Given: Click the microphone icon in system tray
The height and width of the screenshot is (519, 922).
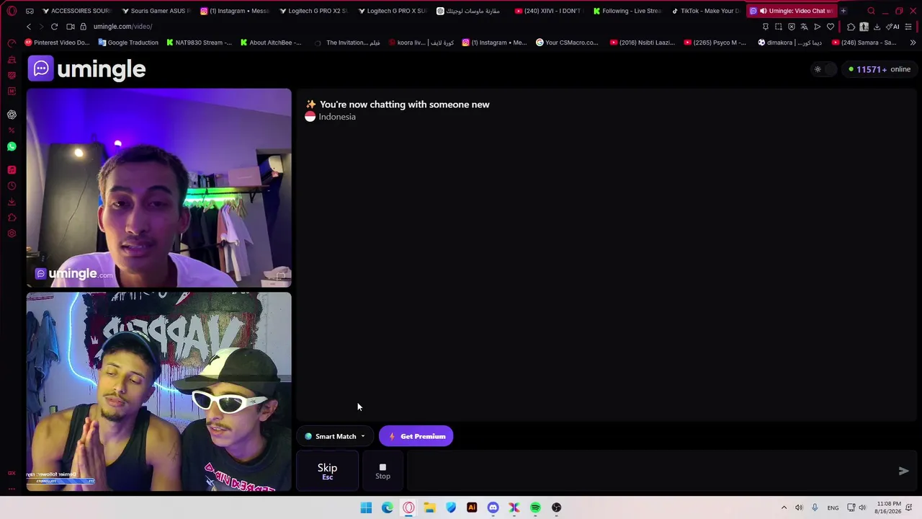Looking at the screenshot, I should [x=815, y=507].
